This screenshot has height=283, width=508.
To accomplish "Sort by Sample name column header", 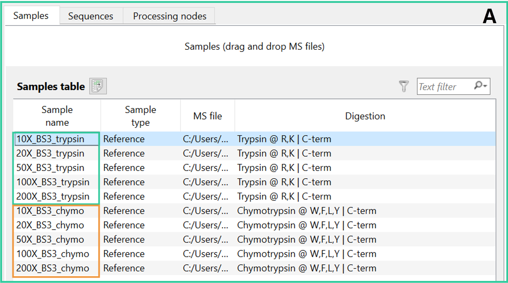I will click(57, 116).
